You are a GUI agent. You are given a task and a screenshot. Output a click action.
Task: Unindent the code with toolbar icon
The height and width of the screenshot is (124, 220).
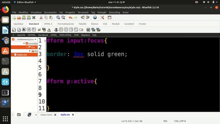[x=82, y=18]
